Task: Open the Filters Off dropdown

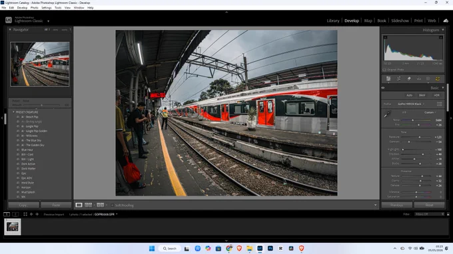Action: (429, 214)
